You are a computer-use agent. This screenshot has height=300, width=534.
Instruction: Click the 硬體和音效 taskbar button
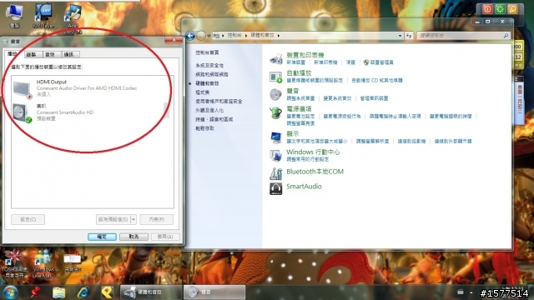coord(150,292)
